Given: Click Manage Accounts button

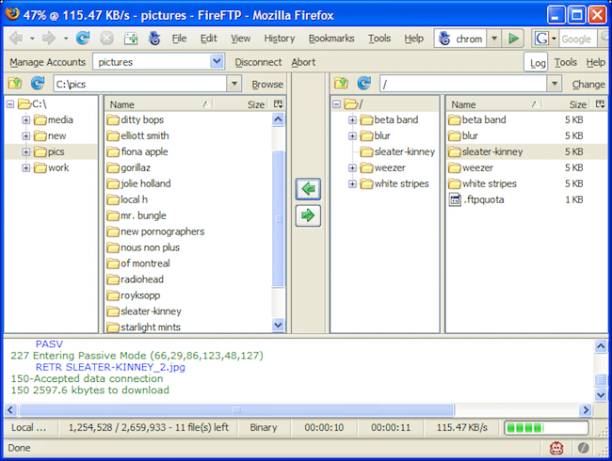Looking at the screenshot, I should (48, 62).
